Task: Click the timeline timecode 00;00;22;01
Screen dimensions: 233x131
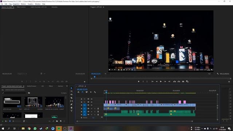Action: click(82, 90)
